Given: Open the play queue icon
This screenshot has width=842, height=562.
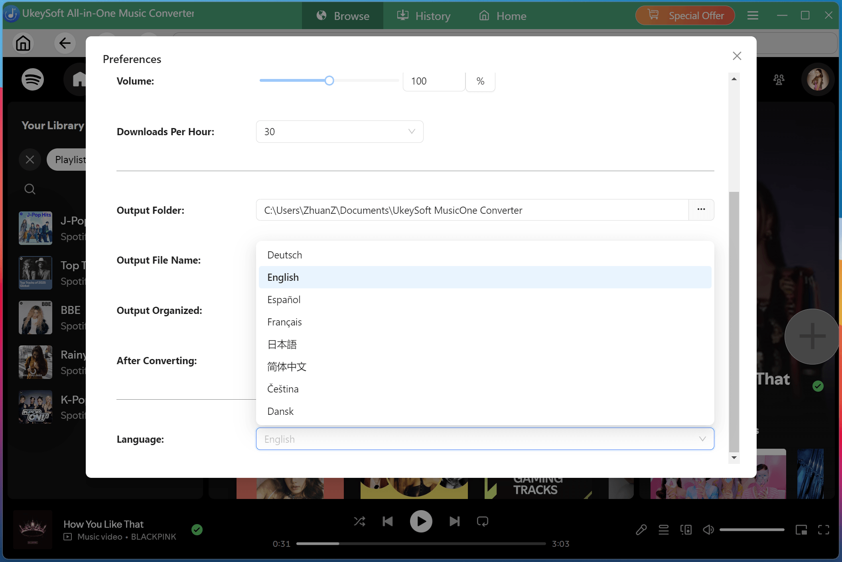Looking at the screenshot, I should (663, 529).
